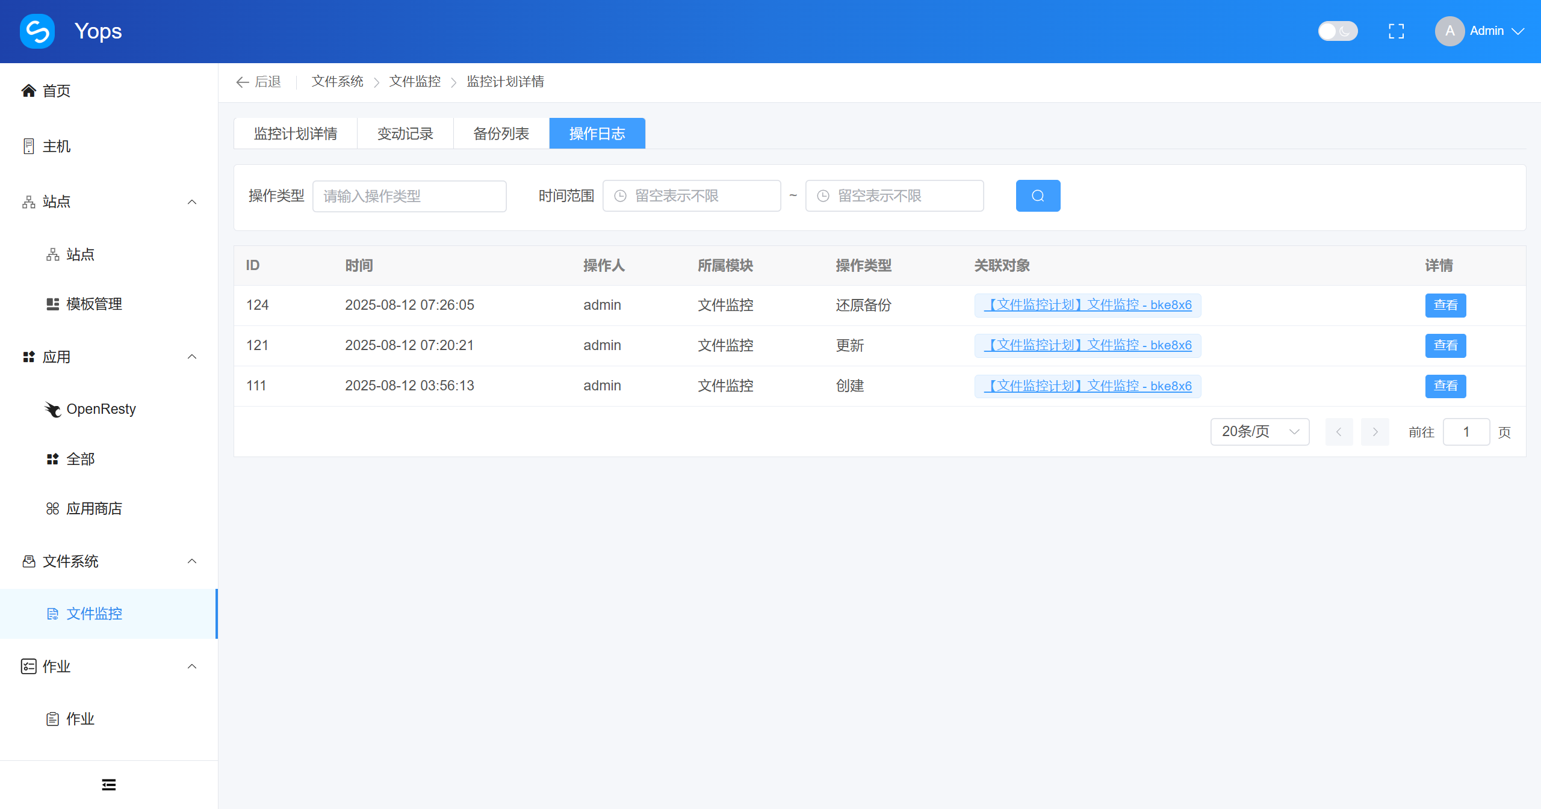Click the 后退 back link
The width and height of the screenshot is (1541, 809).
pyautogui.click(x=259, y=82)
